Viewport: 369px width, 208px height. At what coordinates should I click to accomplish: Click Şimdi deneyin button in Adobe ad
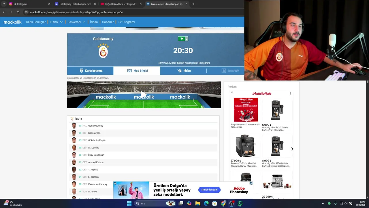coord(209,190)
